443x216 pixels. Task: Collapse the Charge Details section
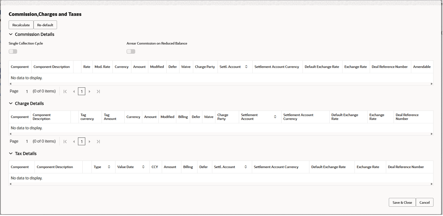11,103
